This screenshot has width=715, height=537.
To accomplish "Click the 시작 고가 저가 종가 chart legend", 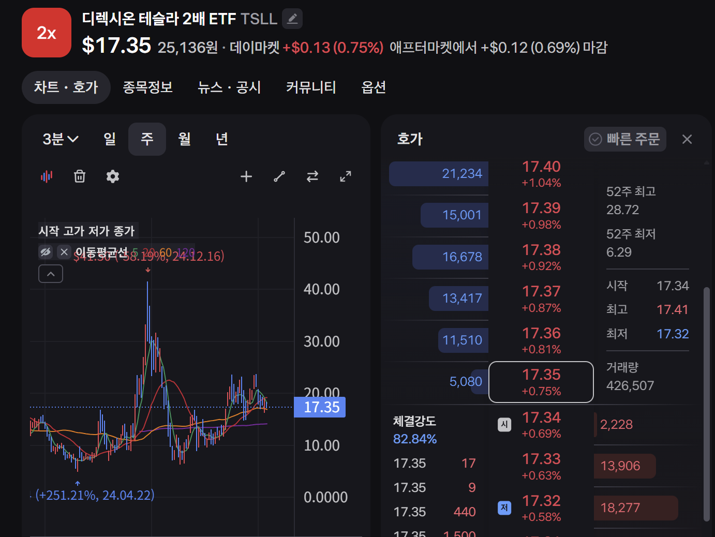I will coord(86,231).
